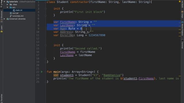The width and height of the screenshot is (184, 103).
Task: Collapse the tutorials project root
Action: click(x=5, y=2)
